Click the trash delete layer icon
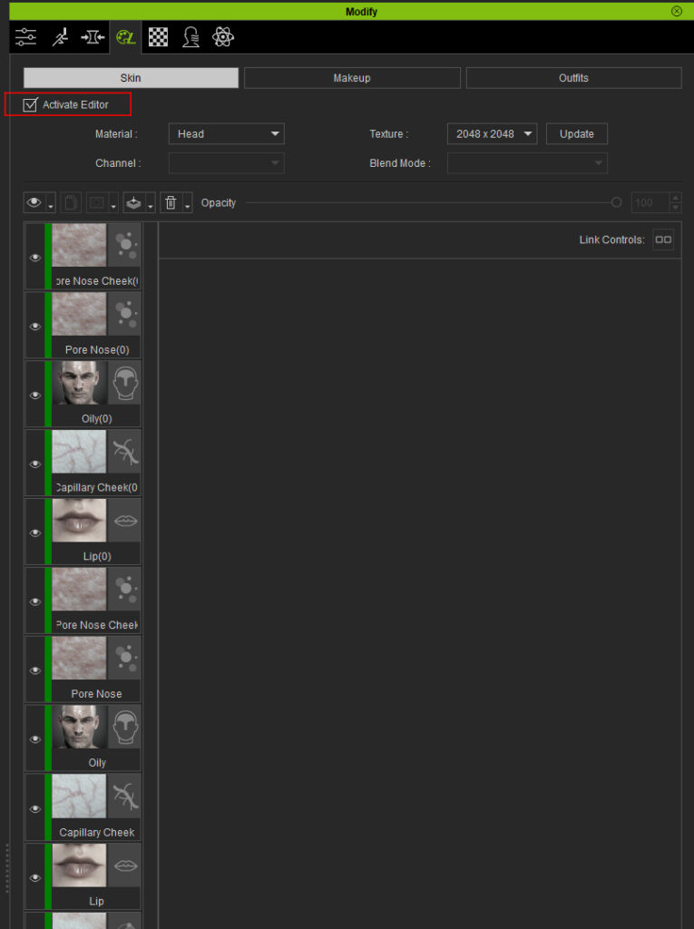Screen dimensions: 694x929 click(x=171, y=203)
